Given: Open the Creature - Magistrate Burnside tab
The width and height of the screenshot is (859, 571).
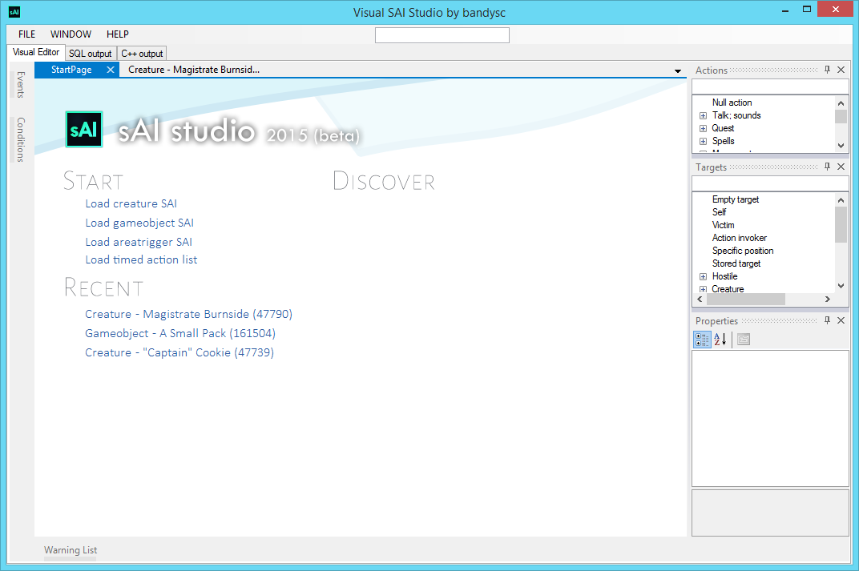Looking at the screenshot, I should tap(194, 70).
